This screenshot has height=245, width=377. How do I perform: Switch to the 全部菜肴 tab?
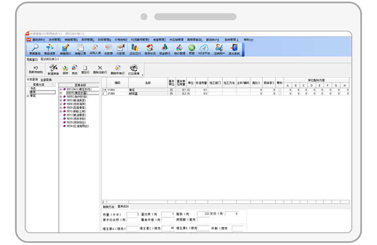46,80
